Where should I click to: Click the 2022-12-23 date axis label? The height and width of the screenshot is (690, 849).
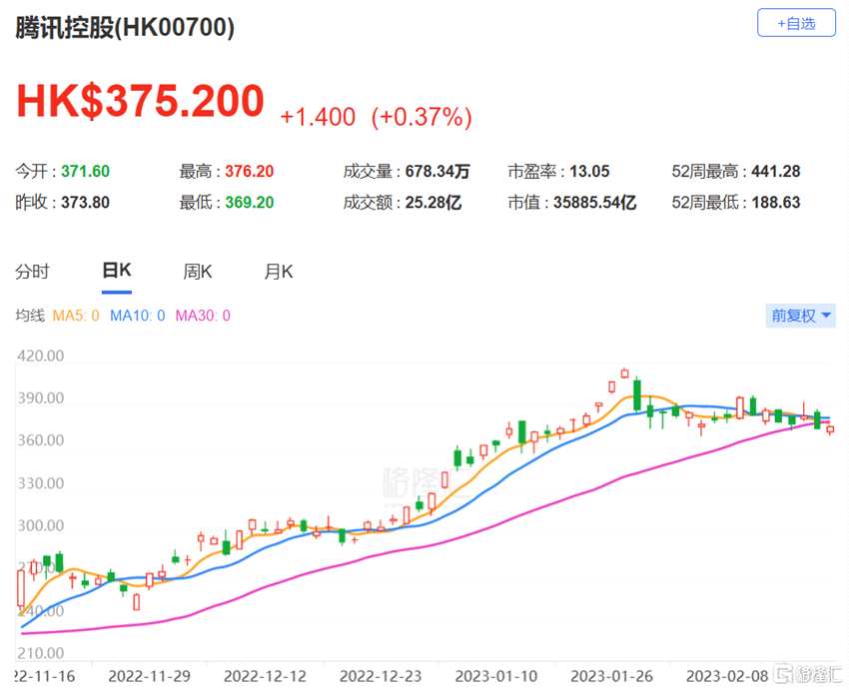tap(381, 676)
